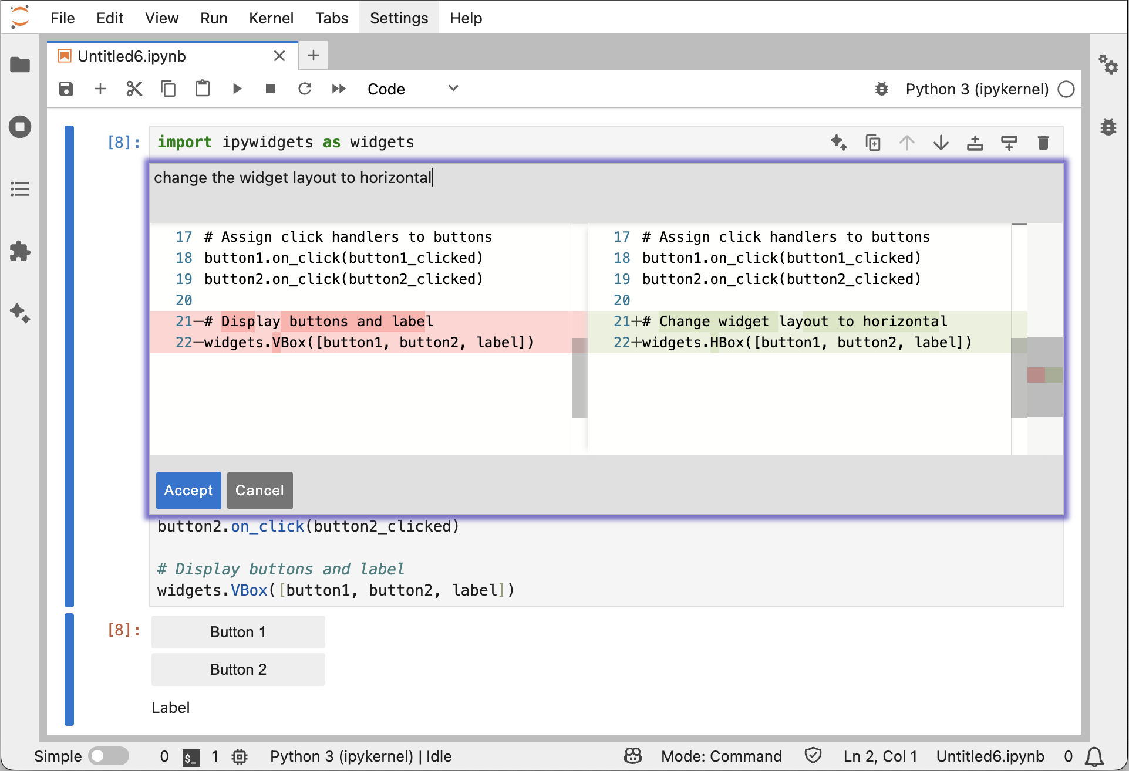Enable debugger bug icon in toolbar
The image size is (1129, 771).
click(882, 89)
